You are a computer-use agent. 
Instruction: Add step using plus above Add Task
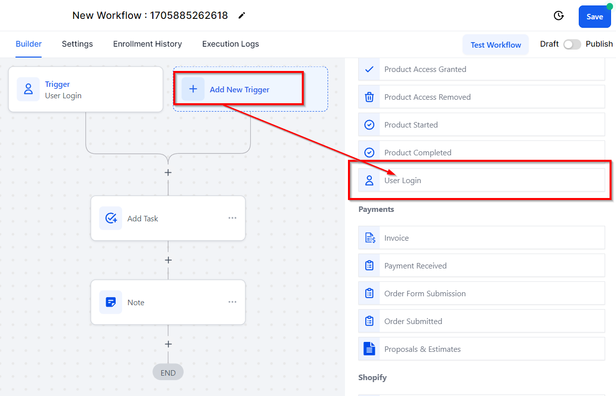(168, 173)
